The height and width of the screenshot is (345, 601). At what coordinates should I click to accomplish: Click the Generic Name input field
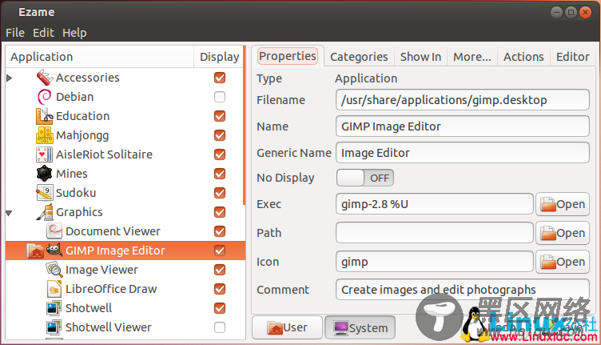463,153
